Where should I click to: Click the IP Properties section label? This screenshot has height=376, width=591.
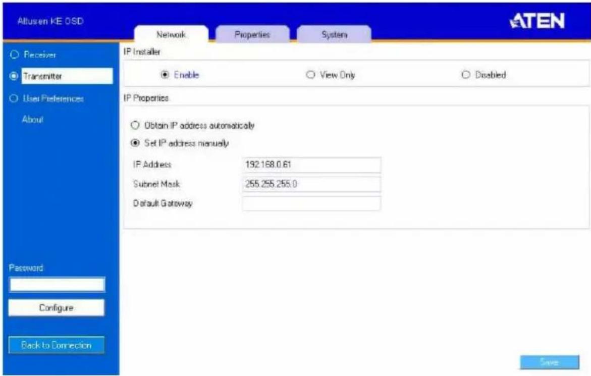146,98
